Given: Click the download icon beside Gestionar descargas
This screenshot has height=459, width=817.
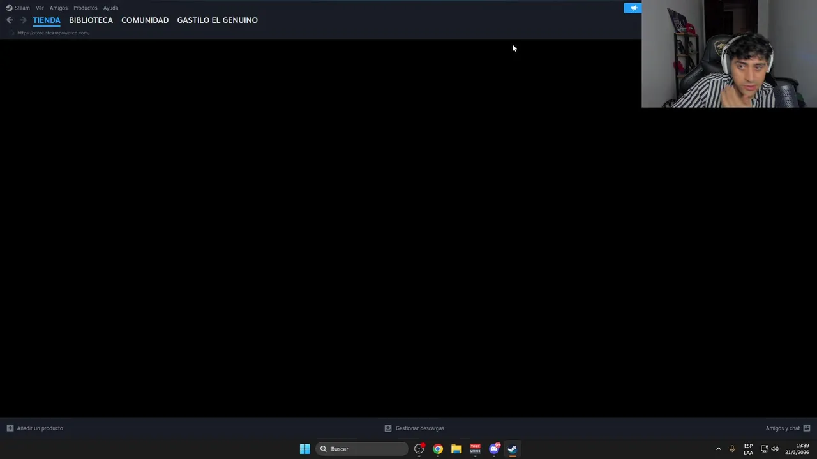Looking at the screenshot, I should [x=388, y=428].
